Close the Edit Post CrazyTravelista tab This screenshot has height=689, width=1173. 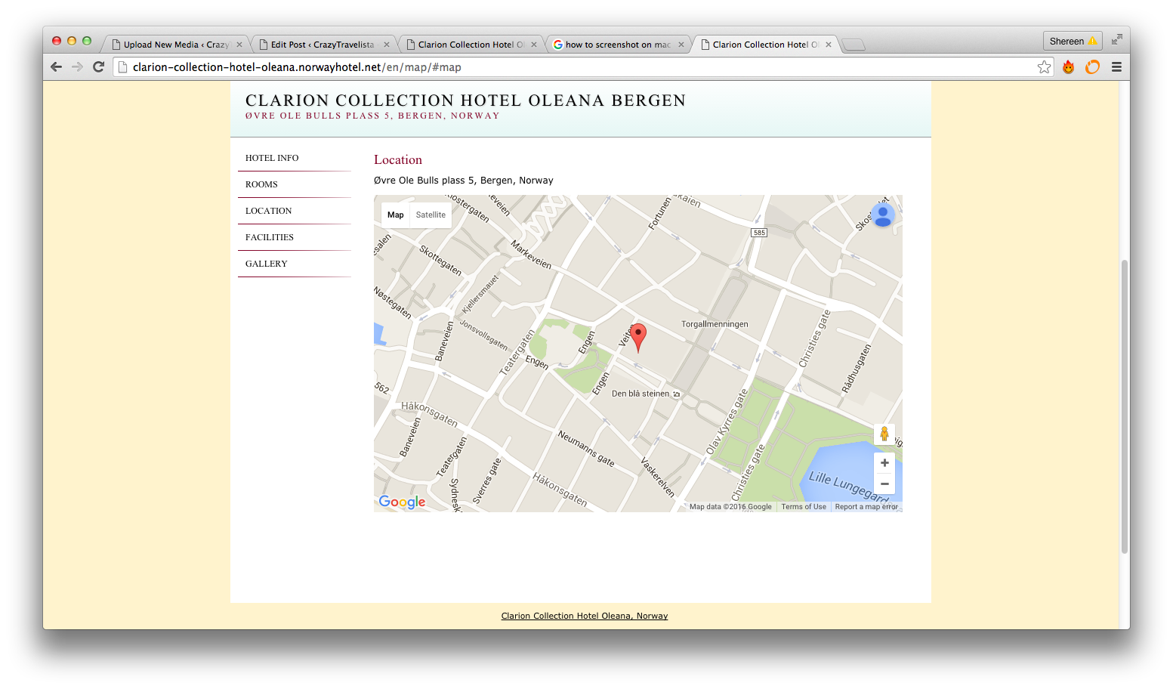[x=387, y=45]
